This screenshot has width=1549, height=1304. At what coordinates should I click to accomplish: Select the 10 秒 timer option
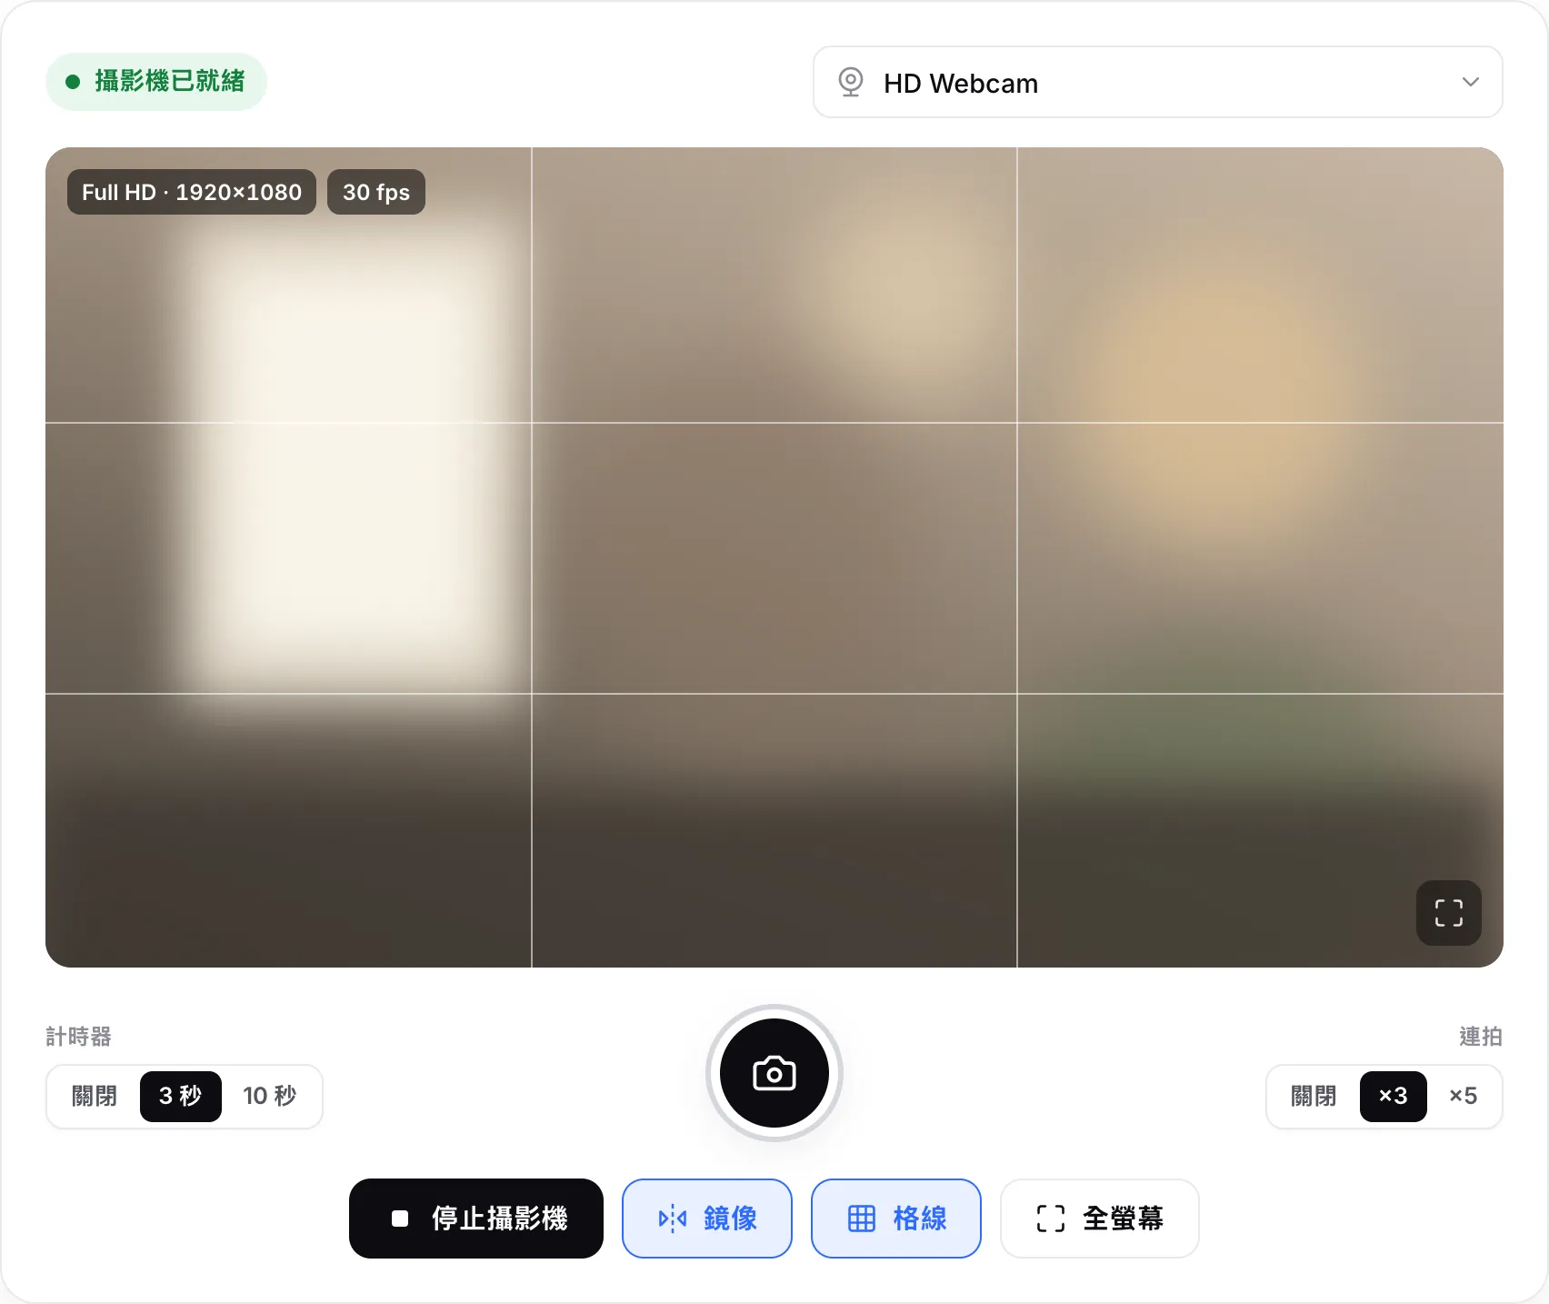[270, 1097]
